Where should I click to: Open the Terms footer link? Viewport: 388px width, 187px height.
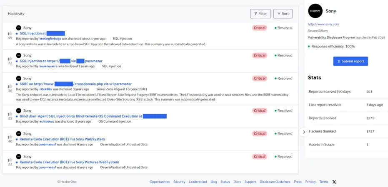[324, 182]
